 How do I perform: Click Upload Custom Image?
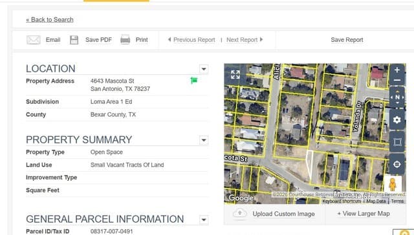(x=283, y=214)
